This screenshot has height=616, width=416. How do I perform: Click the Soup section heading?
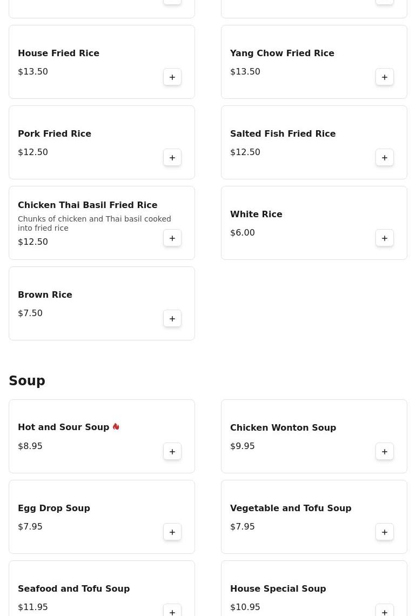tap(27, 381)
